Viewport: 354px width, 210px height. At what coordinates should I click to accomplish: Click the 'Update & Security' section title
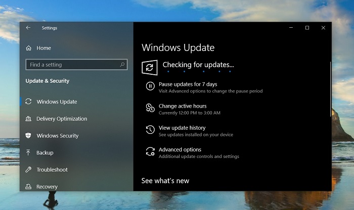[48, 81]
